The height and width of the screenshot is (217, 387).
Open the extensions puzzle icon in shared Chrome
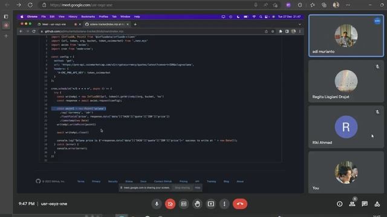point(281,31)
